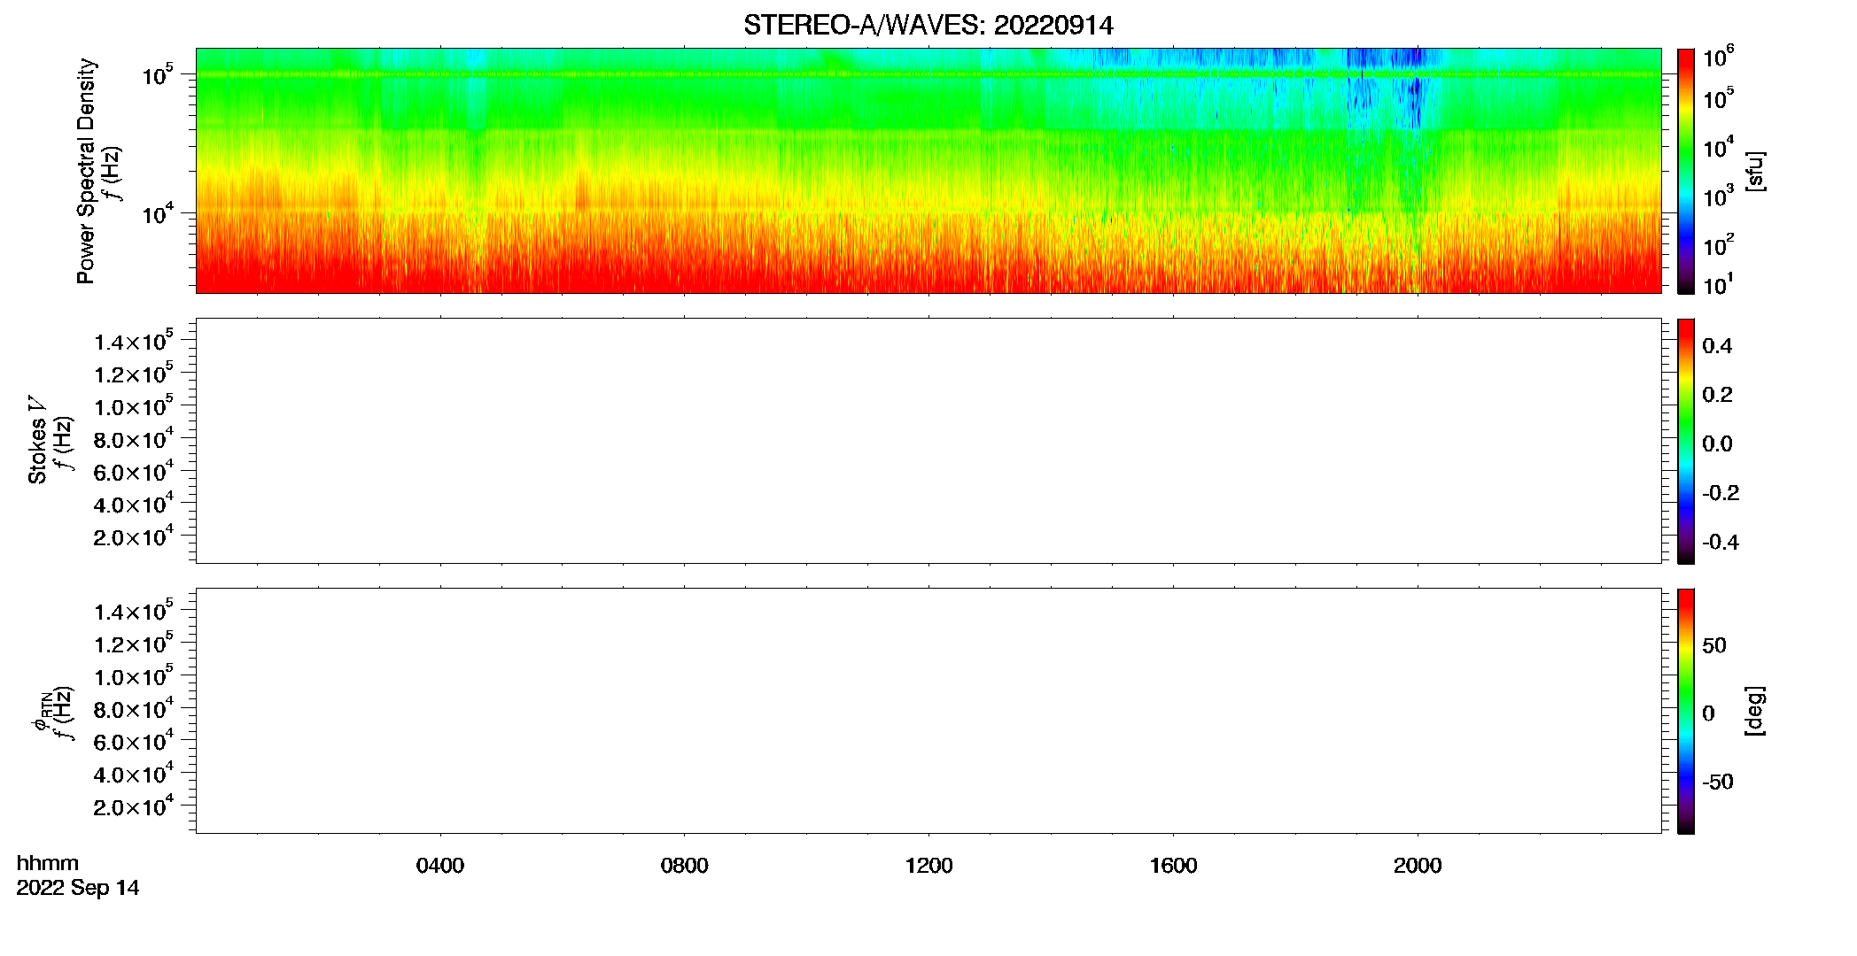Click the STEREO-A/WAVES: 20220914 plot title

point(928,25)
